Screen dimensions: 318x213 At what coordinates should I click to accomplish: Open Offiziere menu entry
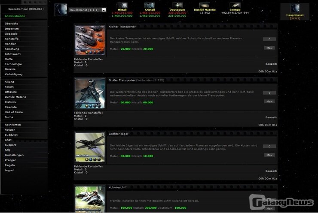click(11, 92)
